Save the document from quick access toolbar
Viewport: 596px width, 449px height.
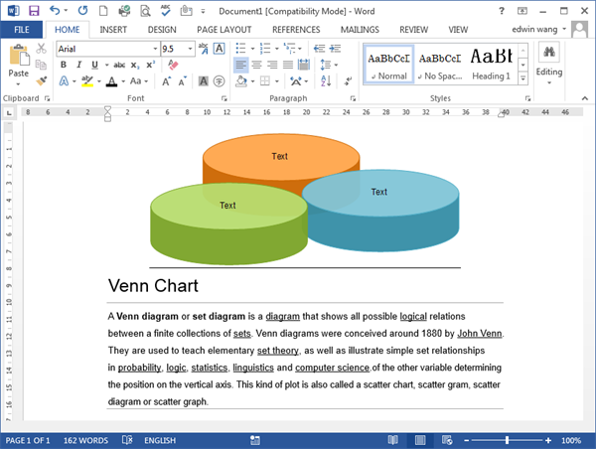point(34,11)
